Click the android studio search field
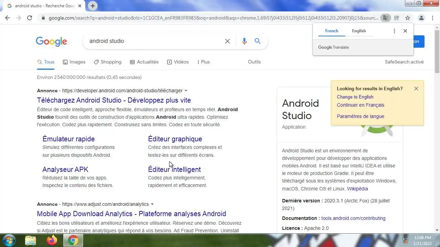This screenshot has width=440, height=247. (155, 41)
